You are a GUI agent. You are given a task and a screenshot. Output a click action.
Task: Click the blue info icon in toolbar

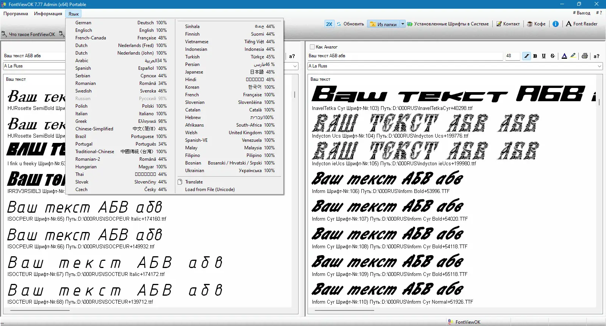click(x=556, y=24)
